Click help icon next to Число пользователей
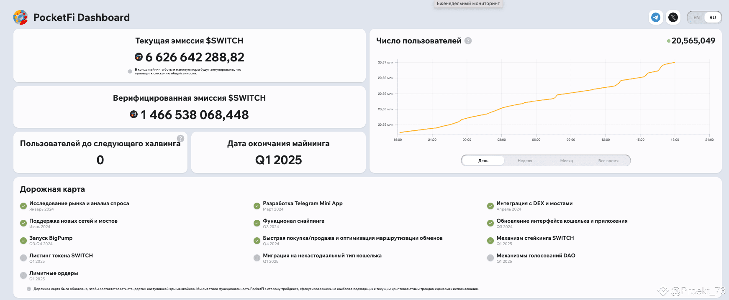Viewport: 729px width, 300px height. (468, 41)
